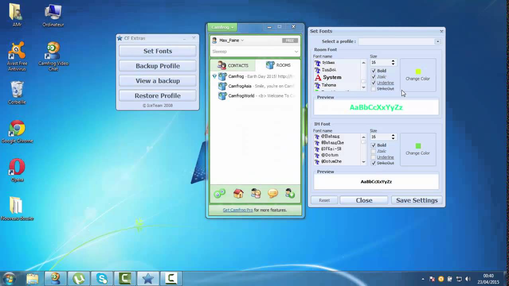Viewport: 509px width, 286px height.
Task: Disable IM Font StrikeOut checkbox
Action: click(373, 163)
